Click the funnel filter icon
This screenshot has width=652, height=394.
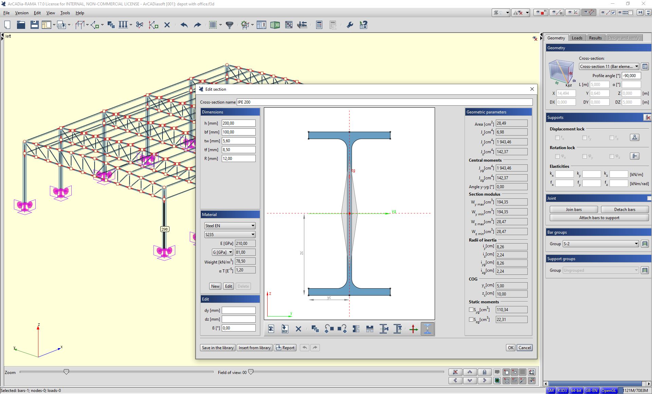coord(230,25)
